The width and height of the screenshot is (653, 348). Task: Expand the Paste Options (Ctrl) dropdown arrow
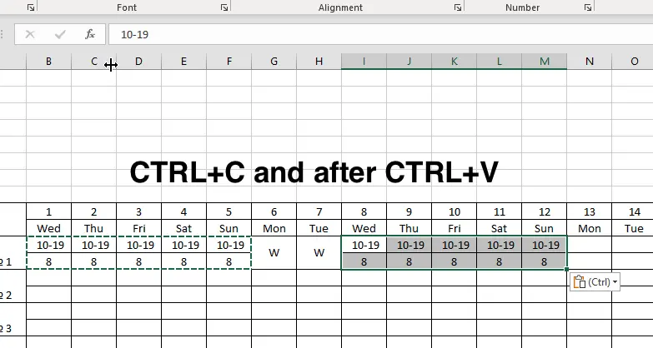click(615, 282)
